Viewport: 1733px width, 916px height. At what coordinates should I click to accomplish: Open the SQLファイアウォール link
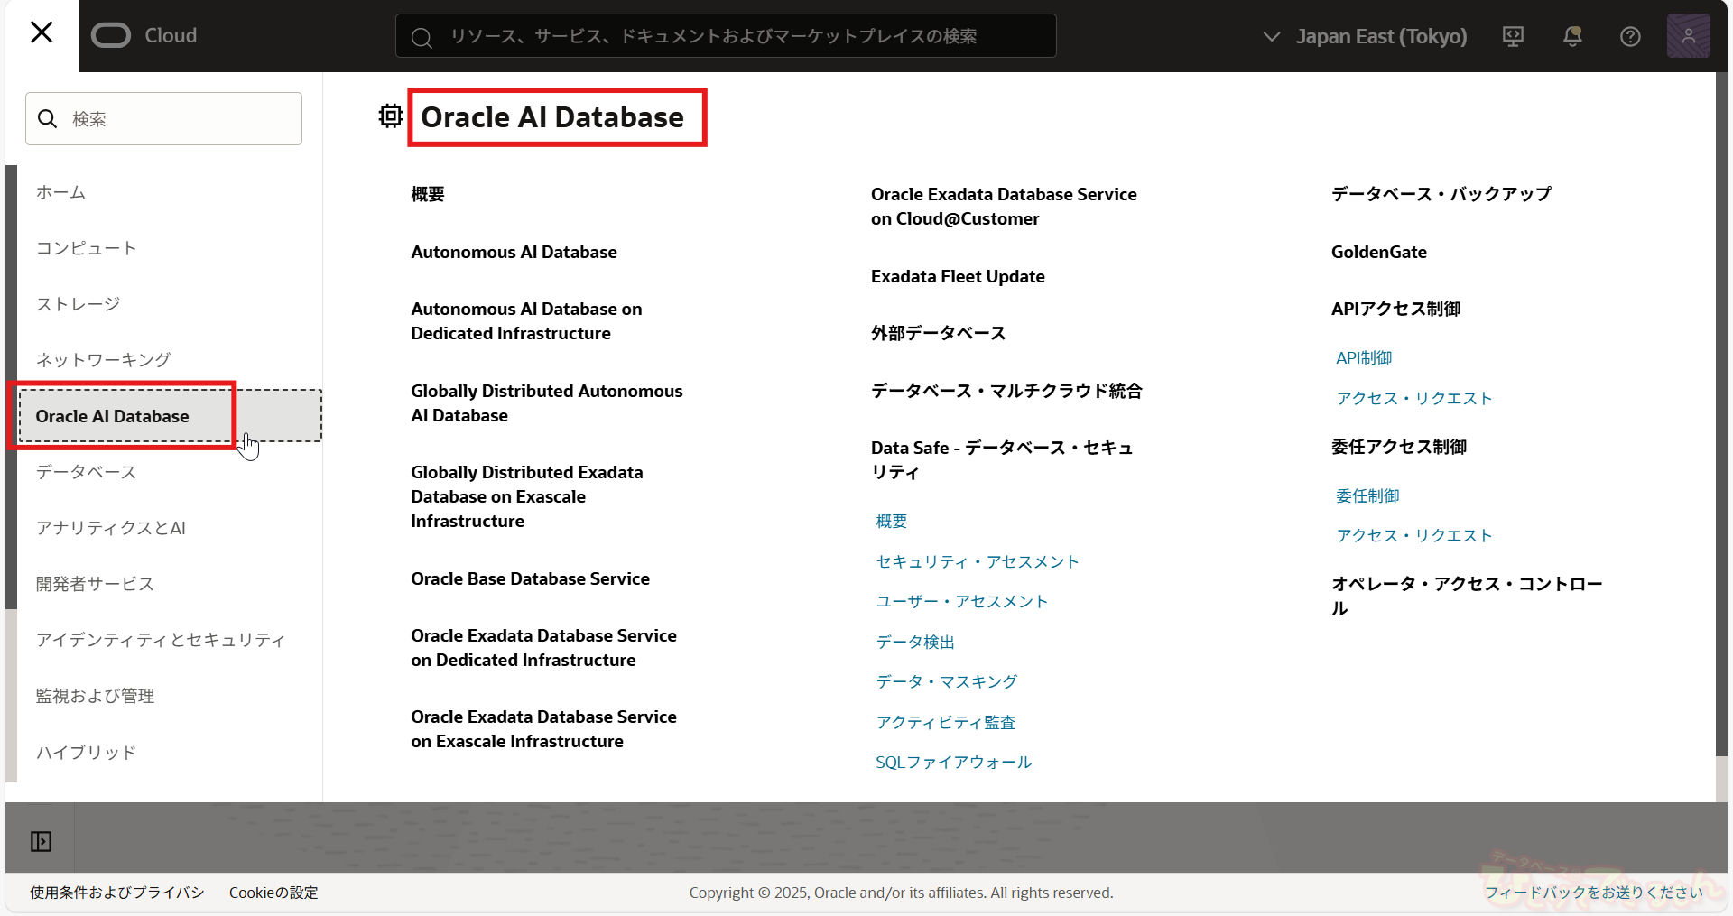pyautogui.click(x=953, y=763)
